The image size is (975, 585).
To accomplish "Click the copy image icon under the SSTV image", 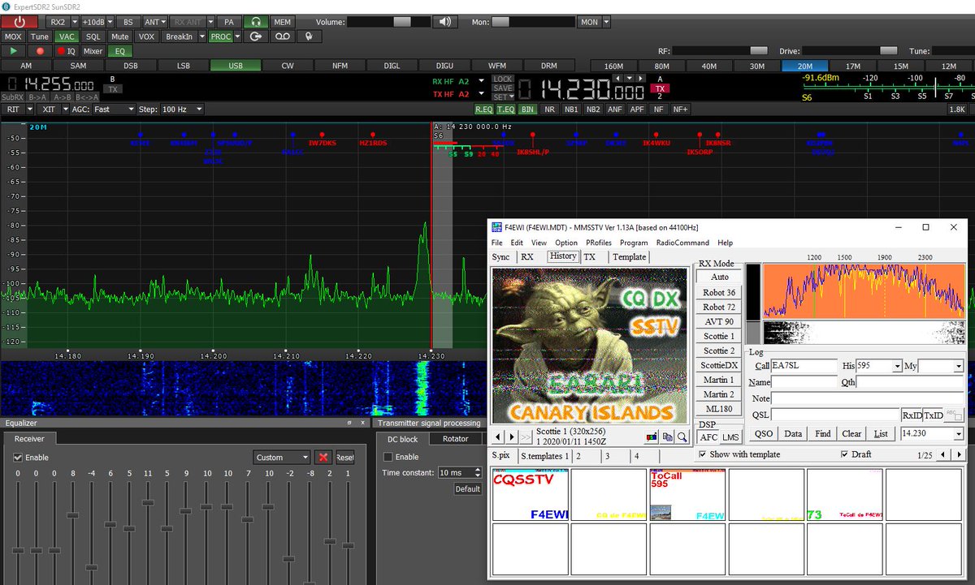I will [x=668, y=437].
